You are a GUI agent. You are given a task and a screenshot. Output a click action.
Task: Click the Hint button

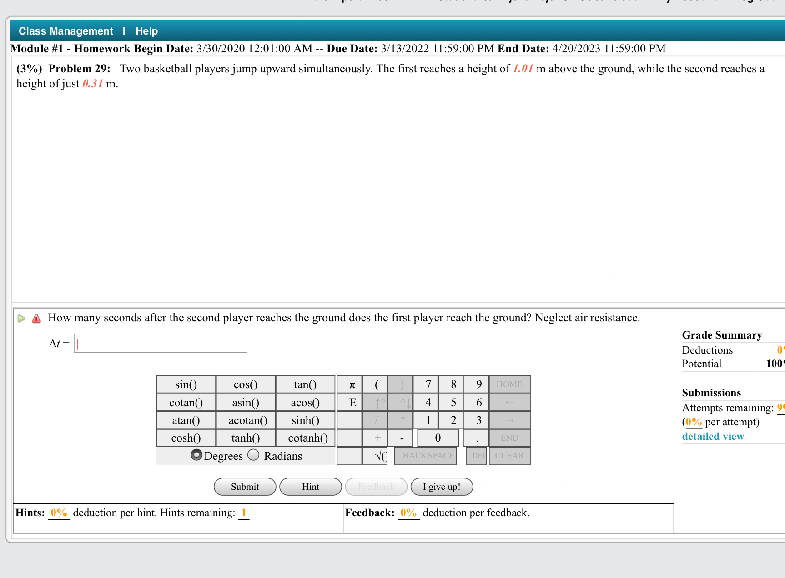310,486
